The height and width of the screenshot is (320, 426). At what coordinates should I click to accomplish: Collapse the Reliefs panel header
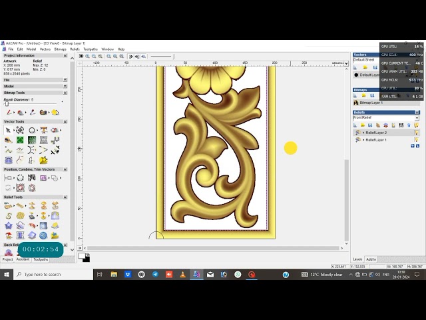click(x=417, y=113)
